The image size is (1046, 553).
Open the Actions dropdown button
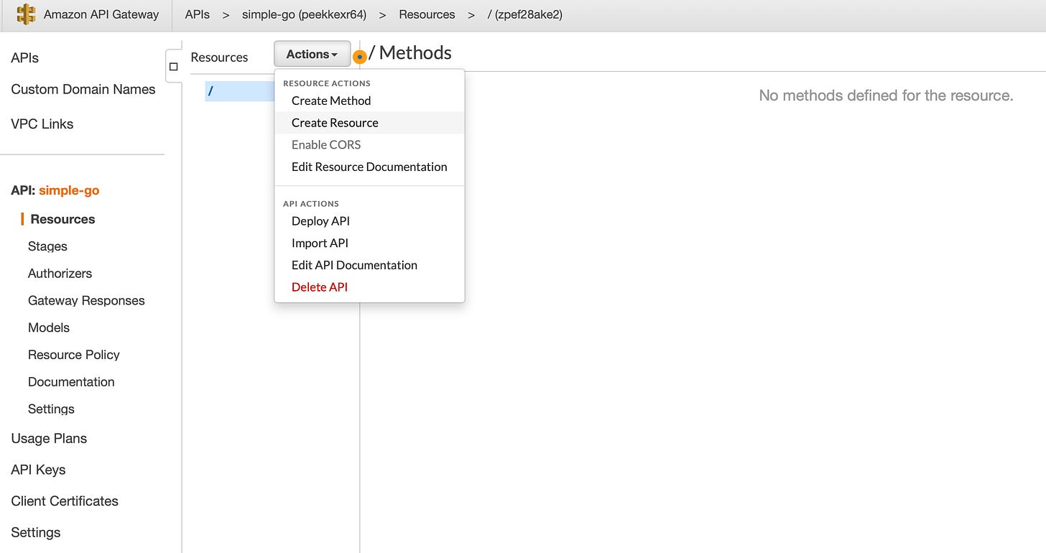312,54
